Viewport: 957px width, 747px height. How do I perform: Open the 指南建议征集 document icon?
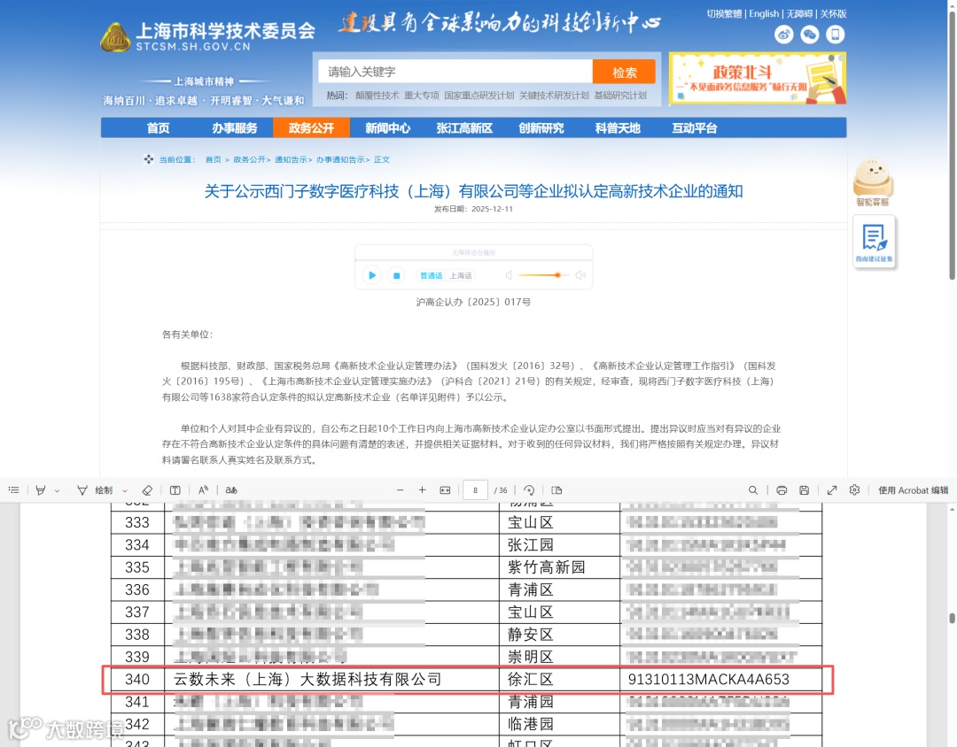click(x=874, y=242)
